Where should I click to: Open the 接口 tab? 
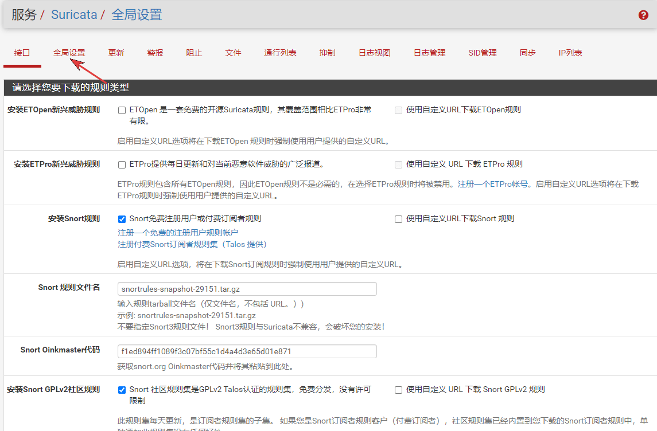tap(22, 53)
